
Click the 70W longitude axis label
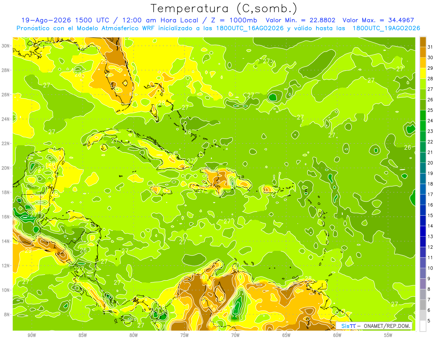[235, 335]
